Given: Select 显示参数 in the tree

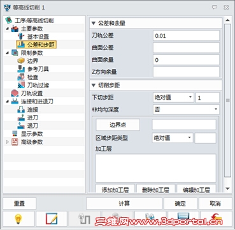Looking at the screenshot, I should (32, 134).
